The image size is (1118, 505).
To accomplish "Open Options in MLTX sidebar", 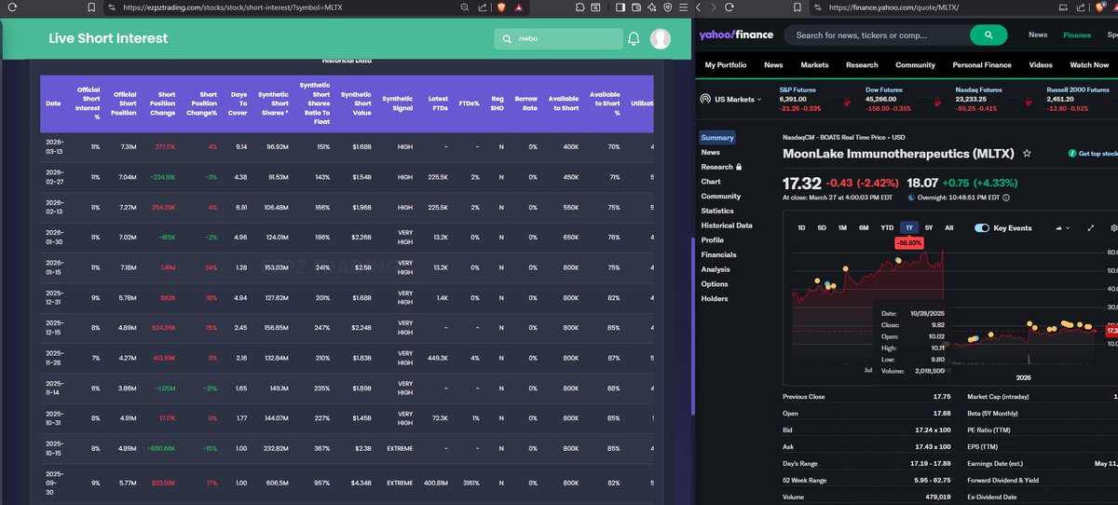I will click(715, 284).
